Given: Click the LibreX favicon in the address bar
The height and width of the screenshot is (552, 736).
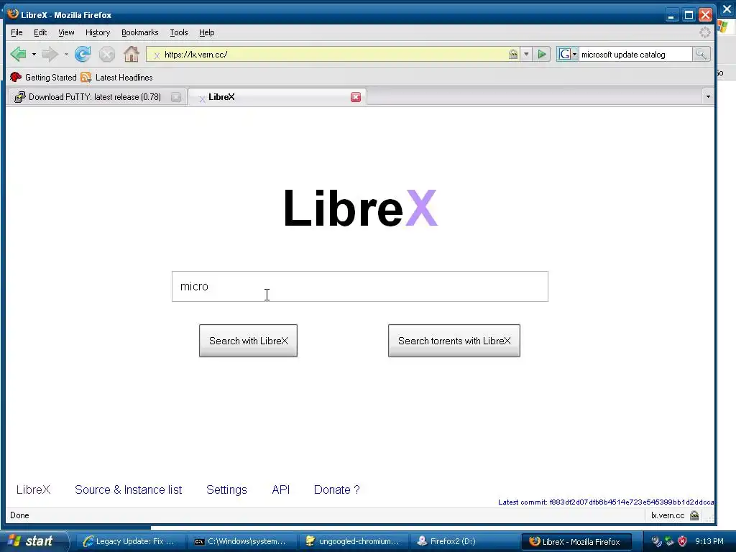Looking at the screenshot, I should 157,55.
